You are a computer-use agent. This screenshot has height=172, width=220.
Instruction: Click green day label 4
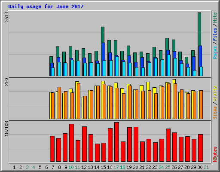[34, 167]
